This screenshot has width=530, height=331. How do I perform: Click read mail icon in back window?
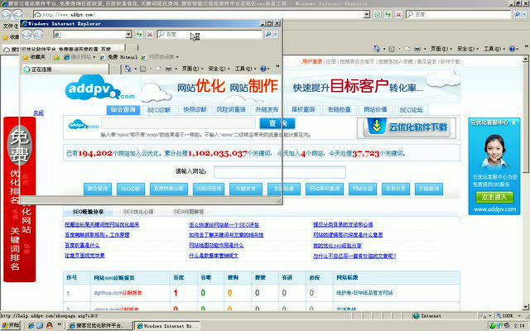tap(407, 49)
